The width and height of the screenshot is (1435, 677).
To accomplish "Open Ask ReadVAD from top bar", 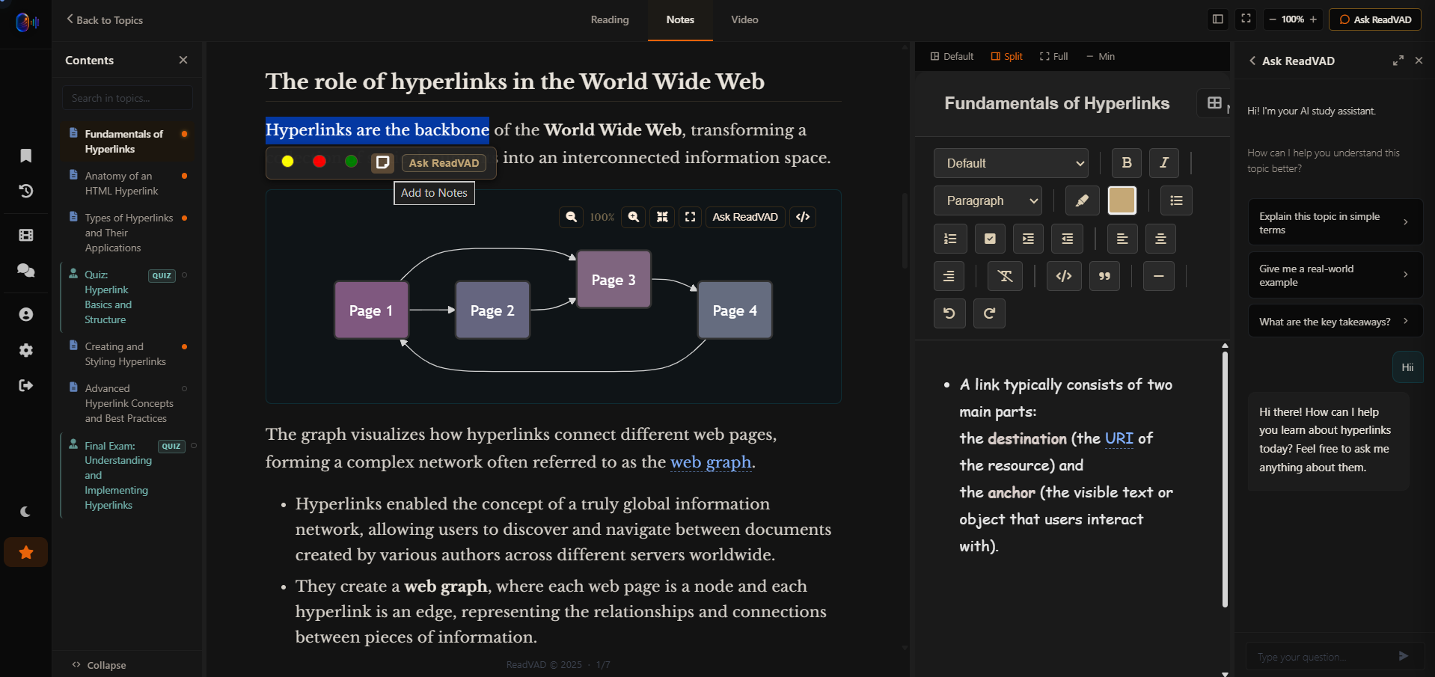I will click(1375, 19).
